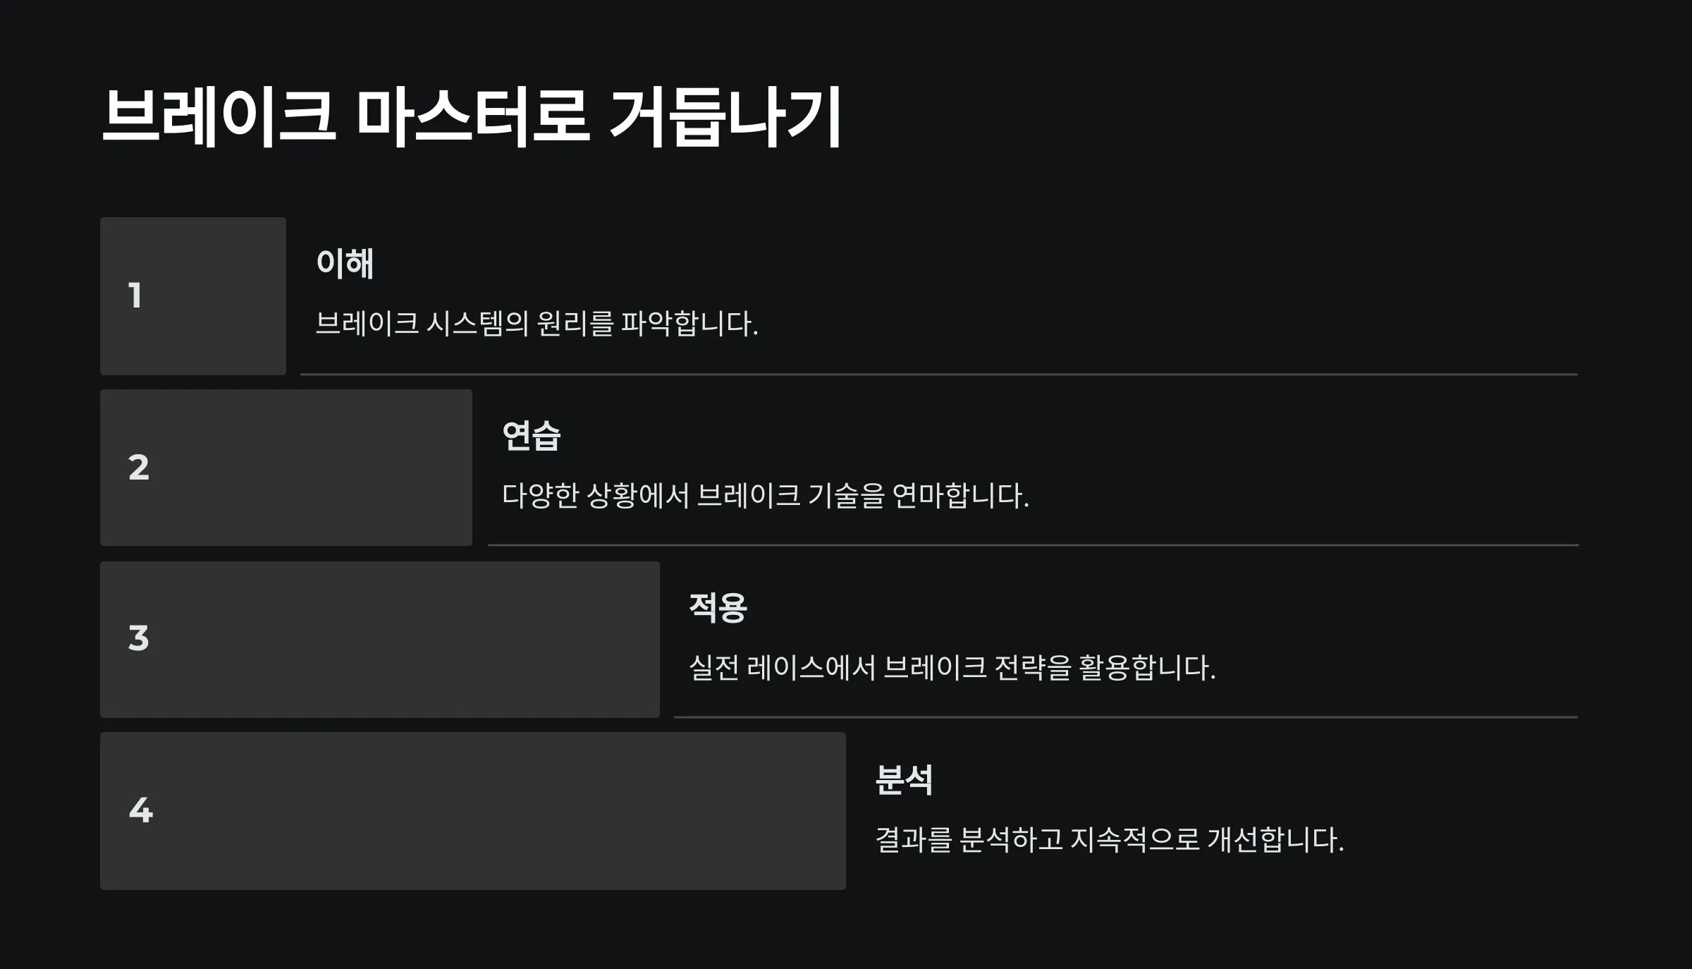
Task: Select the text 결과를 분석하고 지속적으로 개선합니다
Action: [x=1110, y=840]
